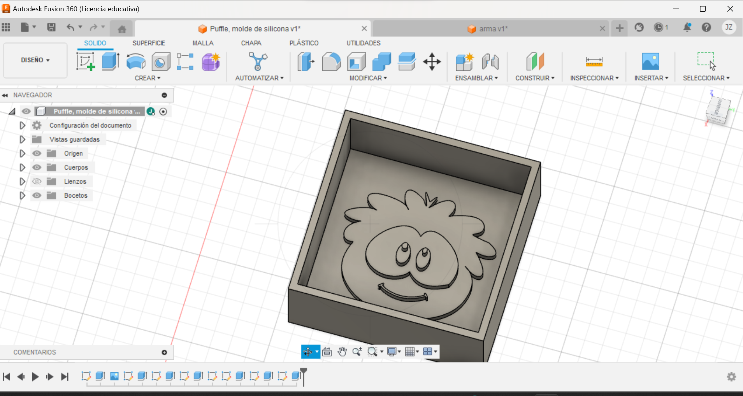Viewport: 743px width, 396px height.
Task: Open the notifications bell
Action: pos(687,27)
